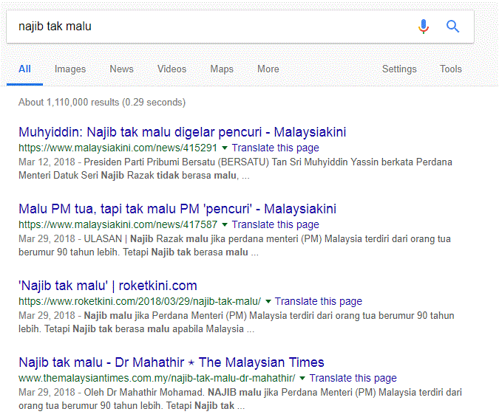499x420 pixels.
Task: Translate the malaysiakini.com/news/415291 page
Action: (275, 148)
